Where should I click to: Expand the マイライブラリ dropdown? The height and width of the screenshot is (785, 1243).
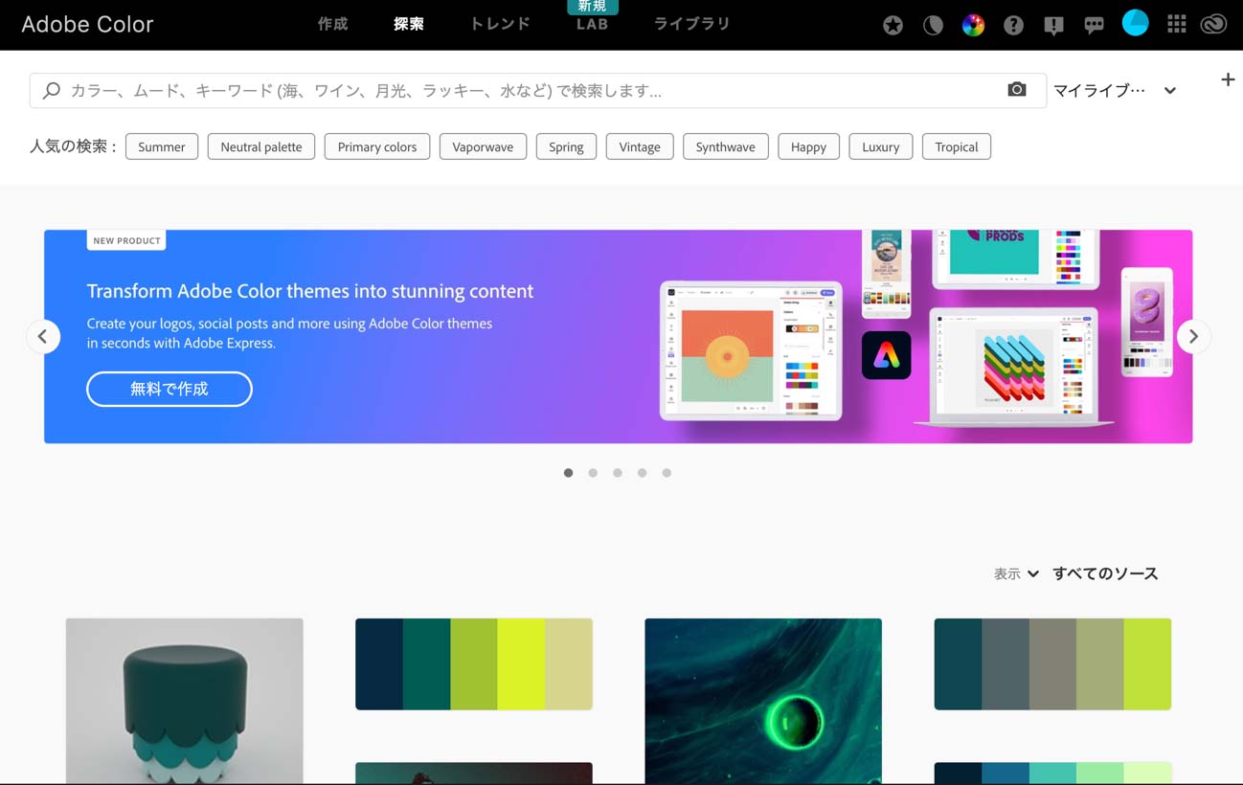point(1115,90)
